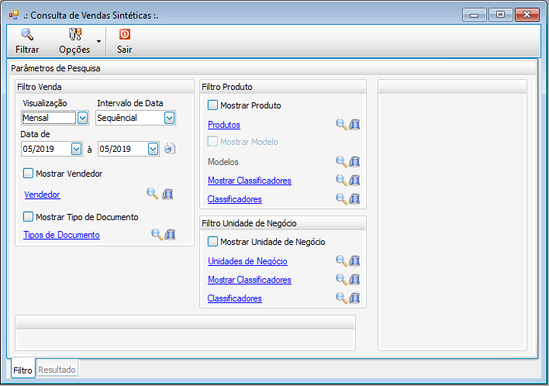This screenshot has width=549, height=386.
Task: Minimize the Consulta de Vendas Sintéticas window
Action: pos(475,15)
